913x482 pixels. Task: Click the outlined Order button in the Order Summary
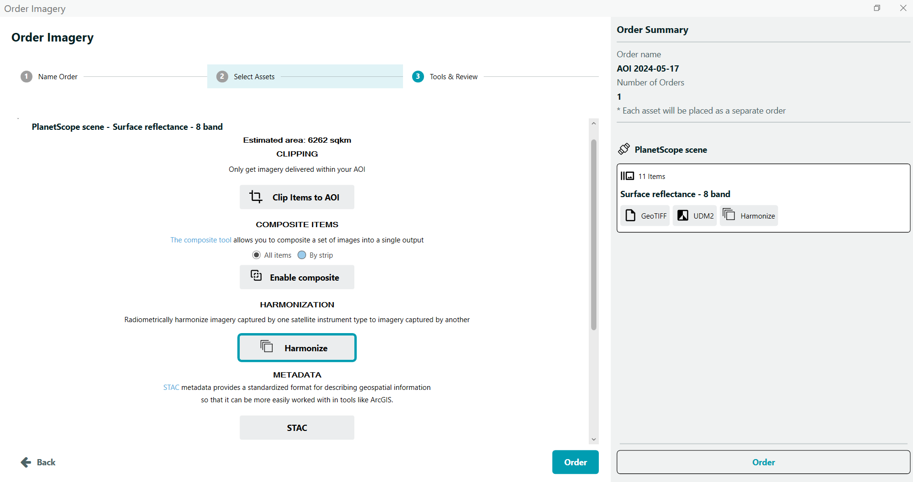[764, 462]
